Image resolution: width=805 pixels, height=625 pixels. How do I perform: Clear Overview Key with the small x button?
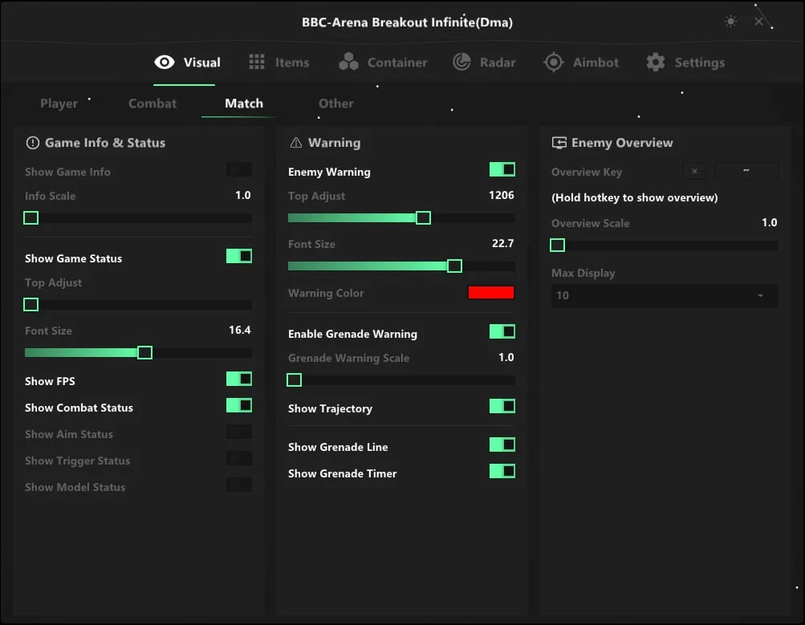pos(694,172)
